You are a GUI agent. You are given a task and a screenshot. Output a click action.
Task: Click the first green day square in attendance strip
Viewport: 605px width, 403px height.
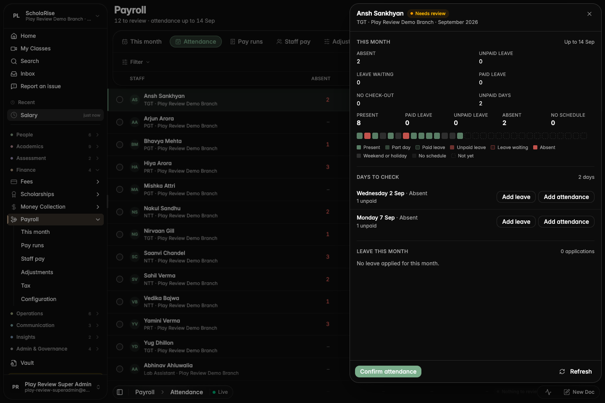click(360, 136)
